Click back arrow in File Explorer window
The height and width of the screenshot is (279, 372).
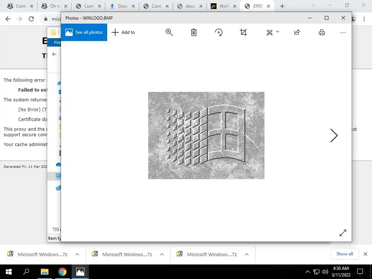coord(54,54)
